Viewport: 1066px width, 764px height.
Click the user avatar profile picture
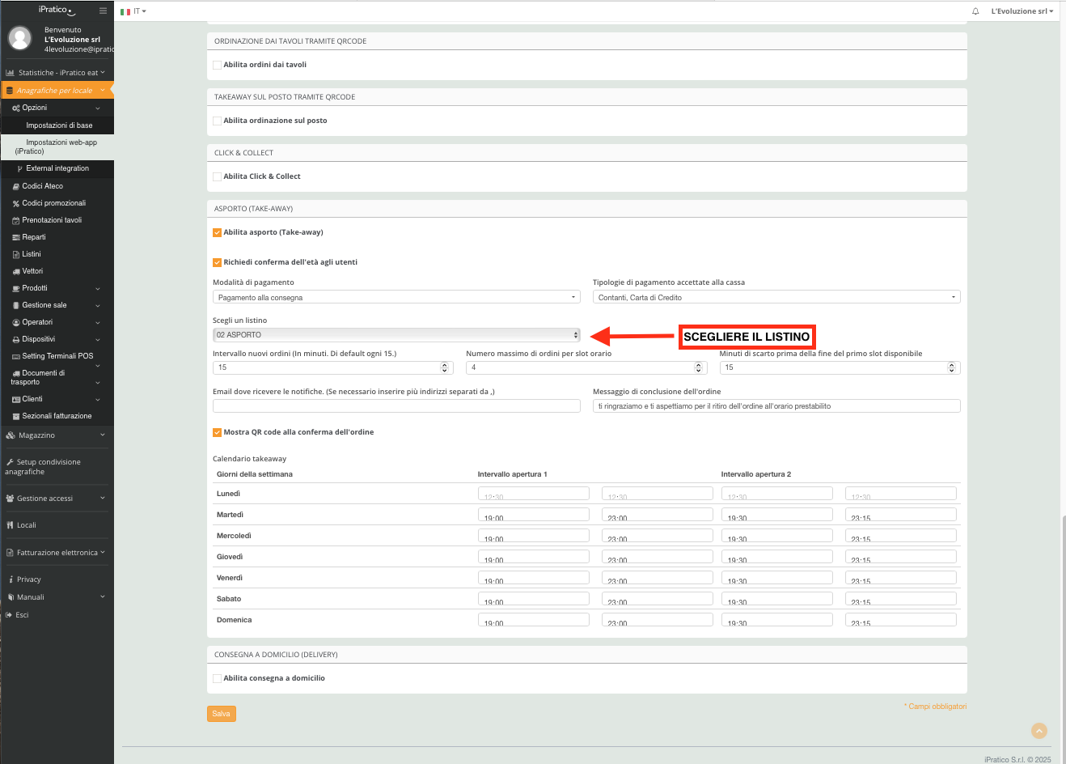[x=19, y=38]
